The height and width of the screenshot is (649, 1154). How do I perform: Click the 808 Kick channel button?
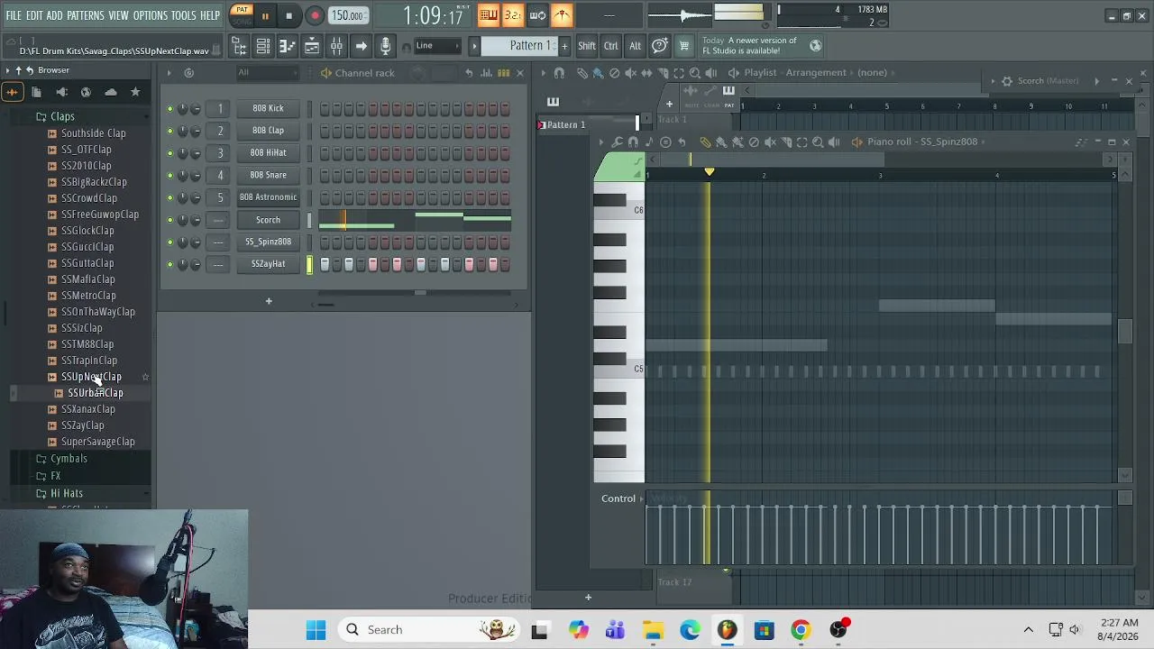pyautogui.click(x=268, y=109)
